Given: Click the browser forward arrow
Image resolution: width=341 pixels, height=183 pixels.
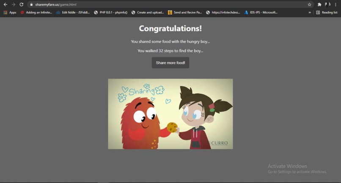Looking at the screenshot, I should 13,5.
